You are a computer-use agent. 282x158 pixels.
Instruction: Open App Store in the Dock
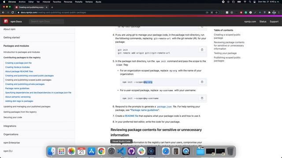(91, 151)
